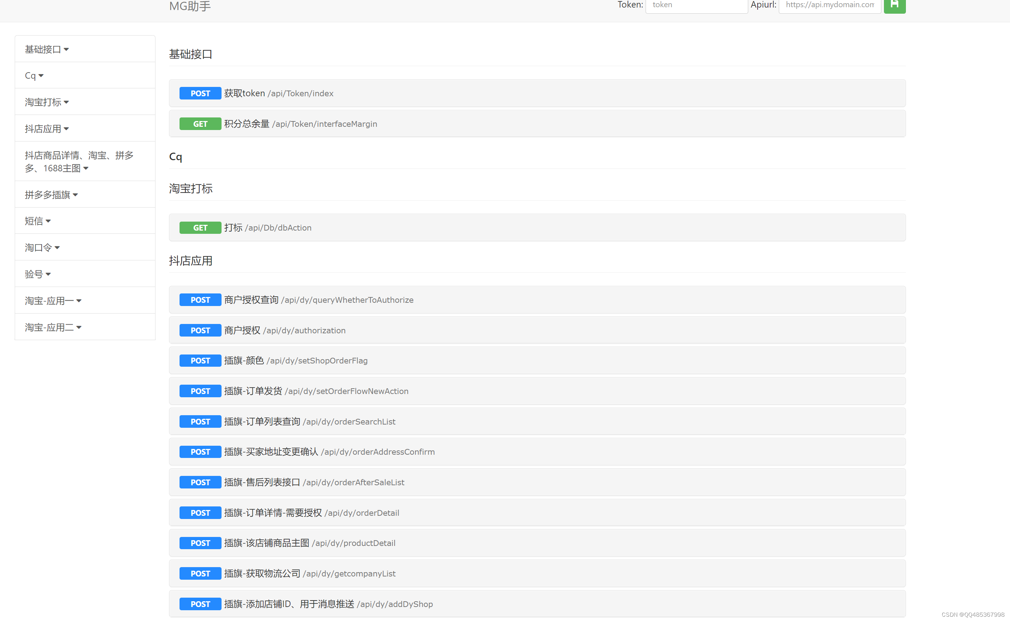Click the POST badge for 商户授权查询
Viewport: 1010px width, 621px height.
pos(200,300)
